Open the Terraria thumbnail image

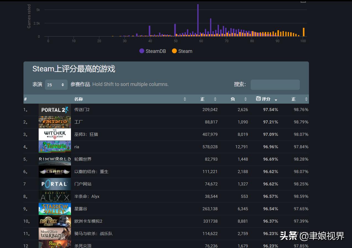click(54, 147)
